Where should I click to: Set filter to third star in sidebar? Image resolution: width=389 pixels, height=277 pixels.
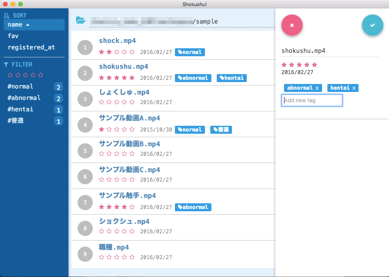pyautogui.click(x=25, y=75)
